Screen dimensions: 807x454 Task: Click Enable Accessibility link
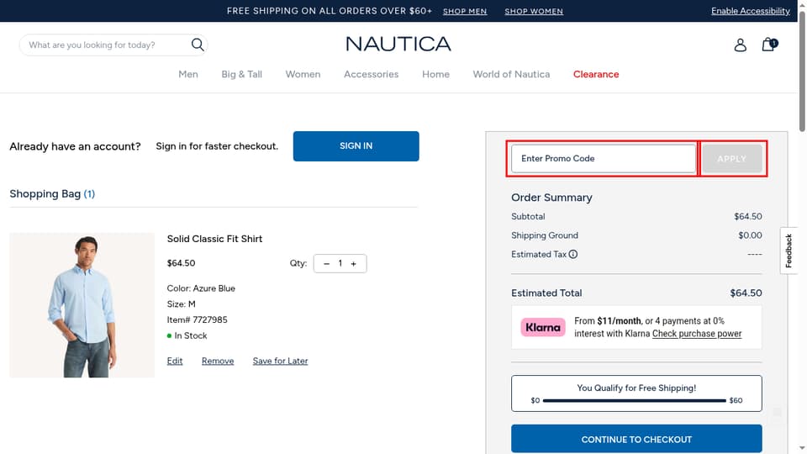[x=751, y=11]
